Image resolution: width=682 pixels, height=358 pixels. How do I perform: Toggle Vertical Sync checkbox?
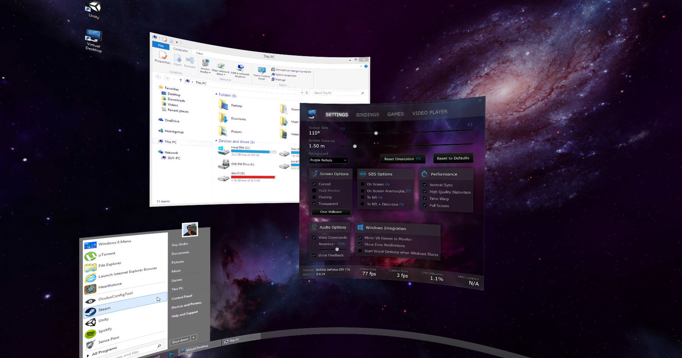[x=425, y=185]
